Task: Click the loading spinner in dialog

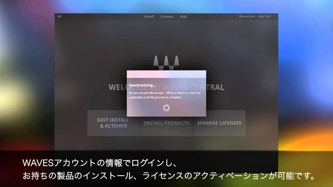Action: pyautogui.click(x=166, y=108)
